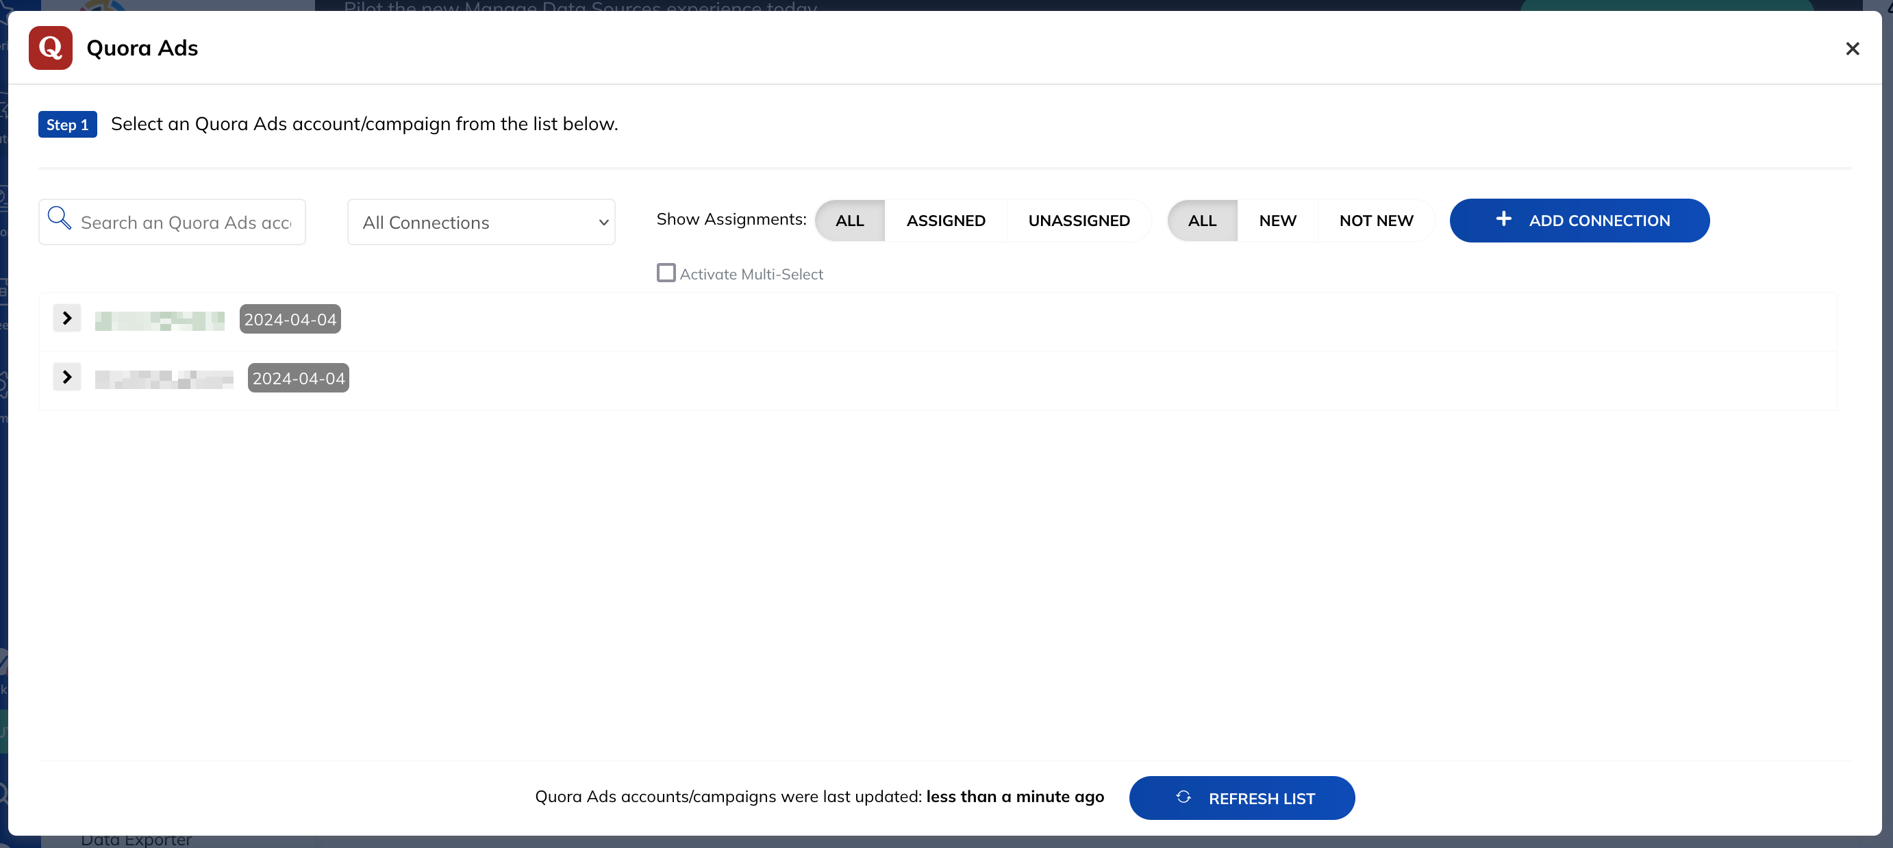Focus the Quora Ads account search field
The height and width of the screenshot is (848, 1893).
(172, 222)
